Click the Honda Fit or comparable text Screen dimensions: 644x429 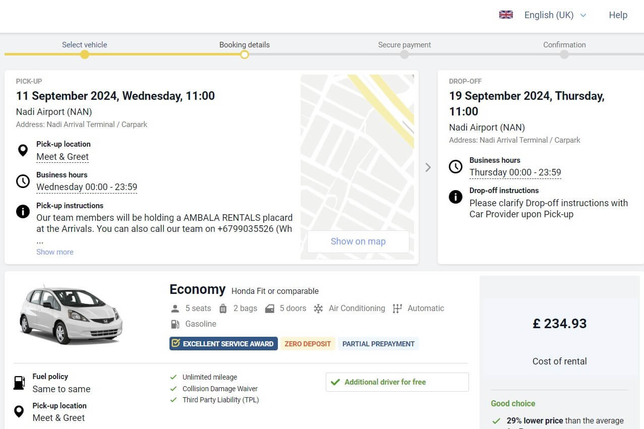coord(275,291)
